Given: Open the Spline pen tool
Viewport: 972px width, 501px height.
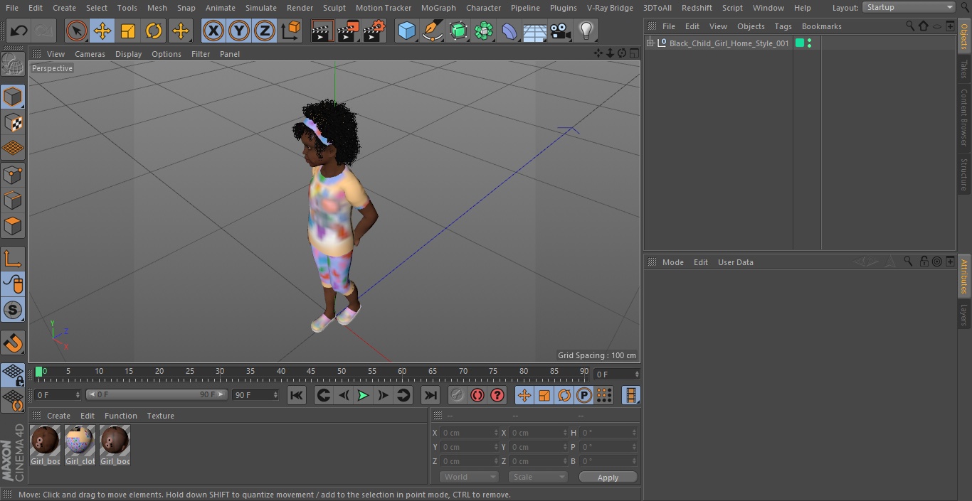Looking at the screenshot, I should click(x=432, y=31).
